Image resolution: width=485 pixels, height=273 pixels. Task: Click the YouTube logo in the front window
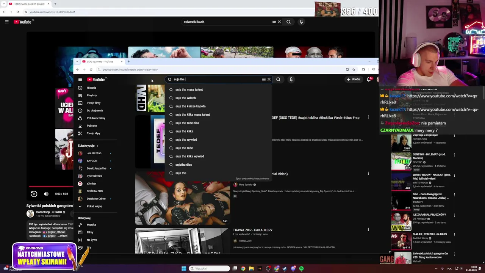(x=96, y=80)
